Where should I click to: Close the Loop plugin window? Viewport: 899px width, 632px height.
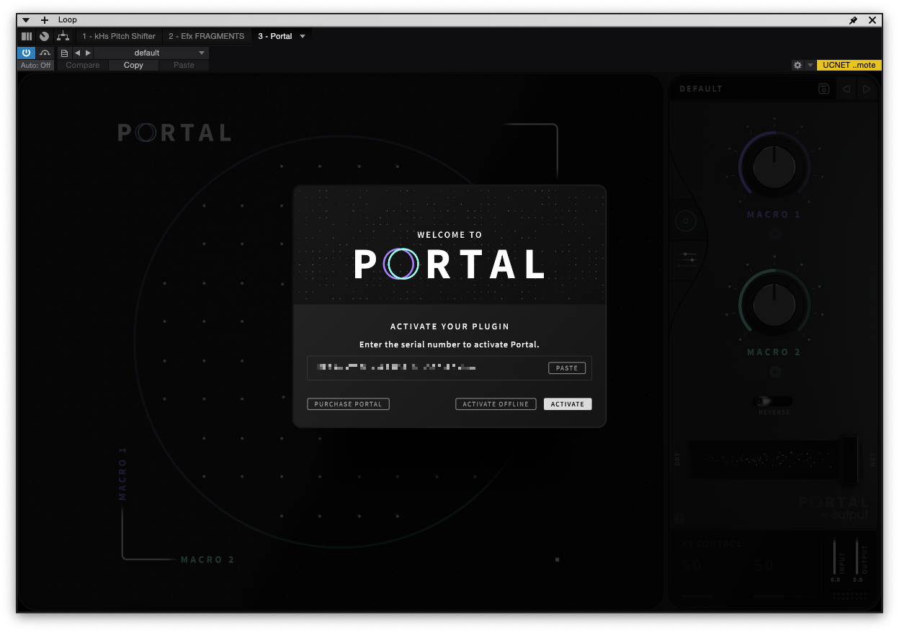click(x=872, y=20)
